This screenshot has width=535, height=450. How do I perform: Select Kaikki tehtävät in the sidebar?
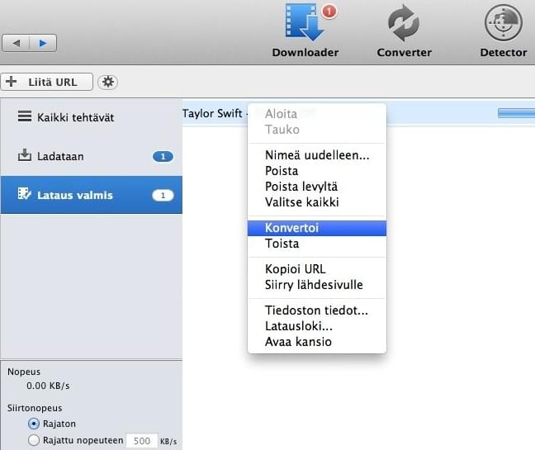tap(91, 117)
